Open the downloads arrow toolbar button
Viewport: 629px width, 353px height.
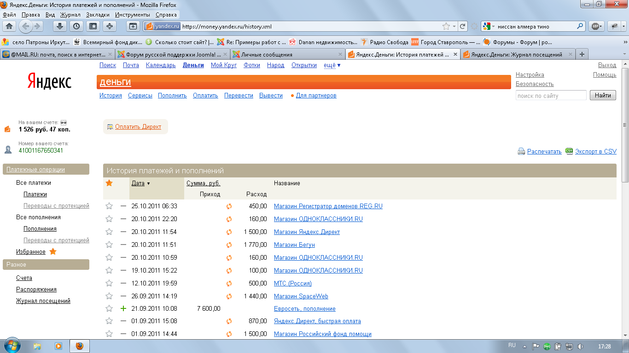(x=60, y=26)
